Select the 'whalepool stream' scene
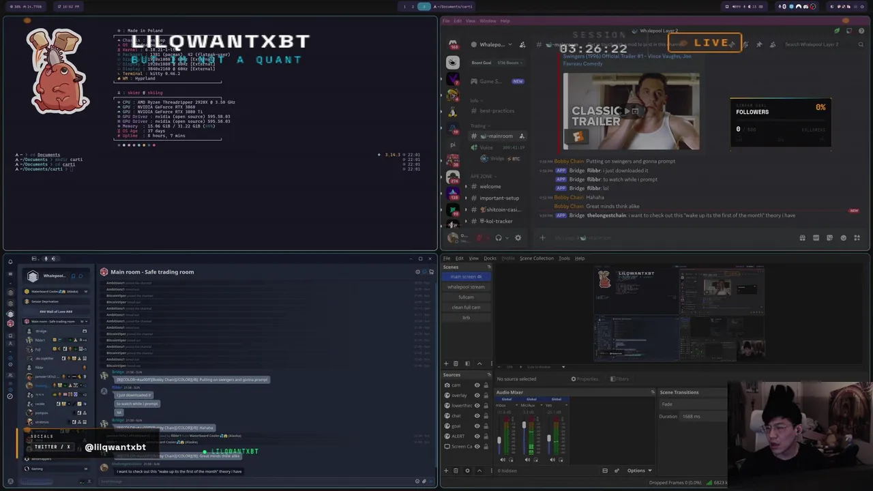The height and width of the screenshot is (491, 873). pos(467,287)
